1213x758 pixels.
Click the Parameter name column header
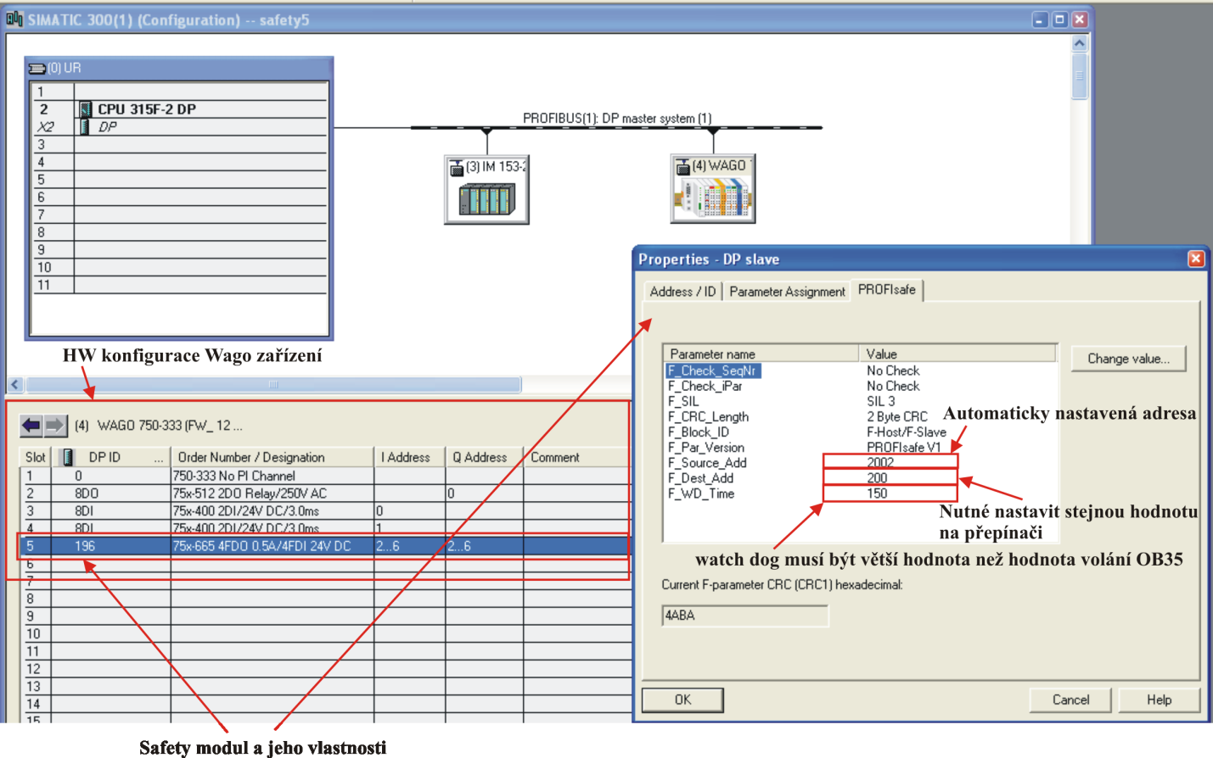point(761,354)
